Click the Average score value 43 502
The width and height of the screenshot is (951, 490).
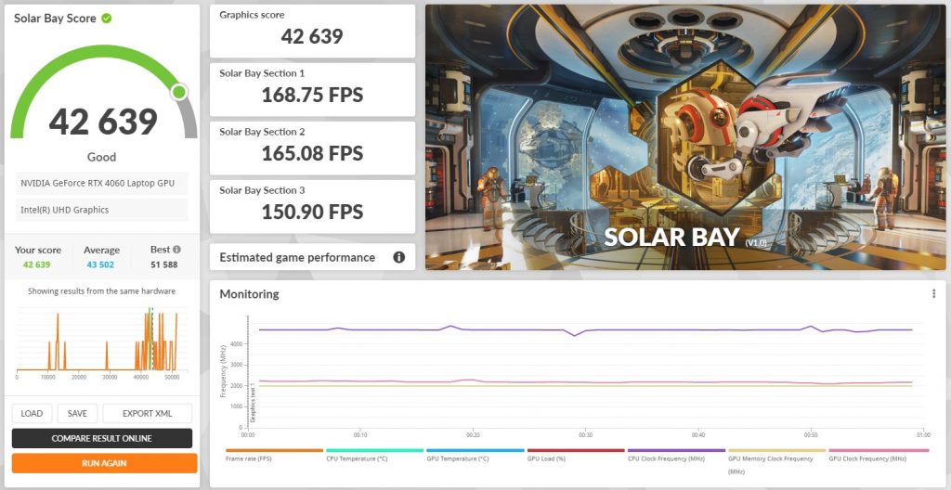100,264
